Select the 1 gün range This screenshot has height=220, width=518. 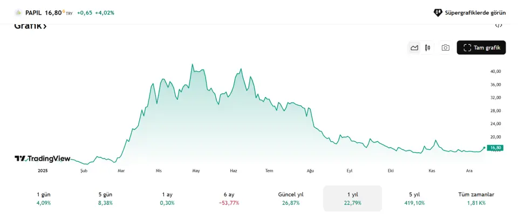coord(43,198)
